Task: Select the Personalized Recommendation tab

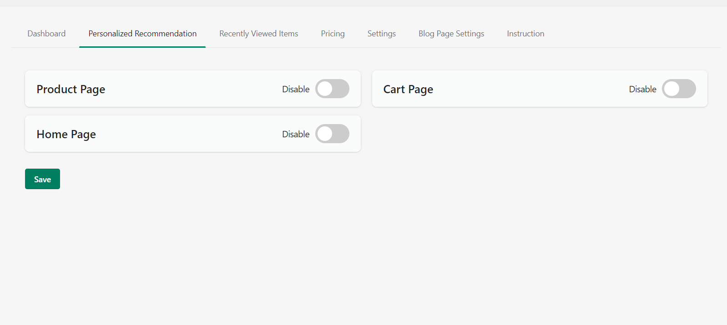Action: coord(142,34)
